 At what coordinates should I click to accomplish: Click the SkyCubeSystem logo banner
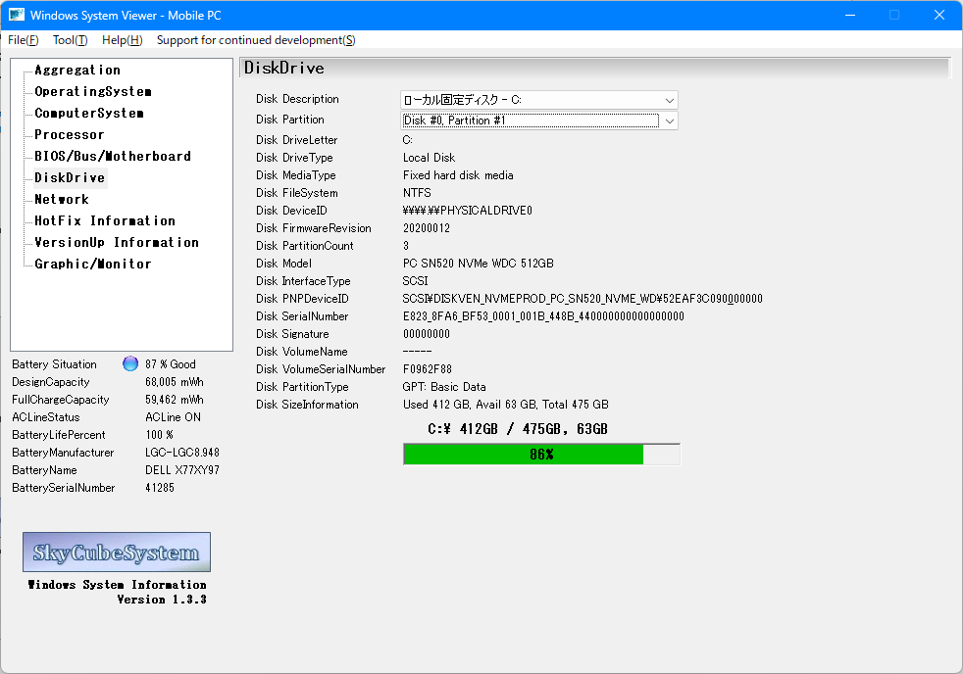(x=117, y=553)
